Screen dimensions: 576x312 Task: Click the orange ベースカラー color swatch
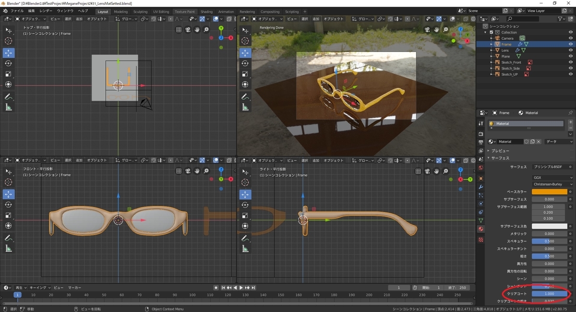click(x=549, y=192)
